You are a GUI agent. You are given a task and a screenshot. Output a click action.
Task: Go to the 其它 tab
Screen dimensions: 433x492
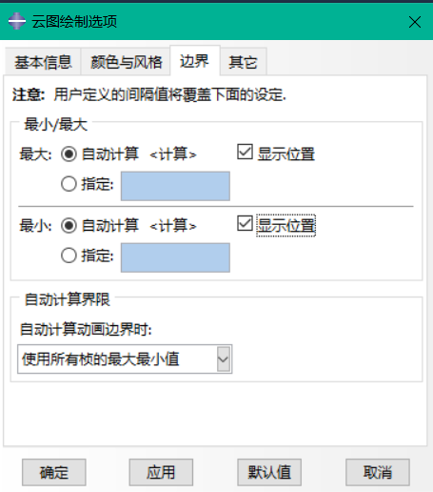click(243, 62)
